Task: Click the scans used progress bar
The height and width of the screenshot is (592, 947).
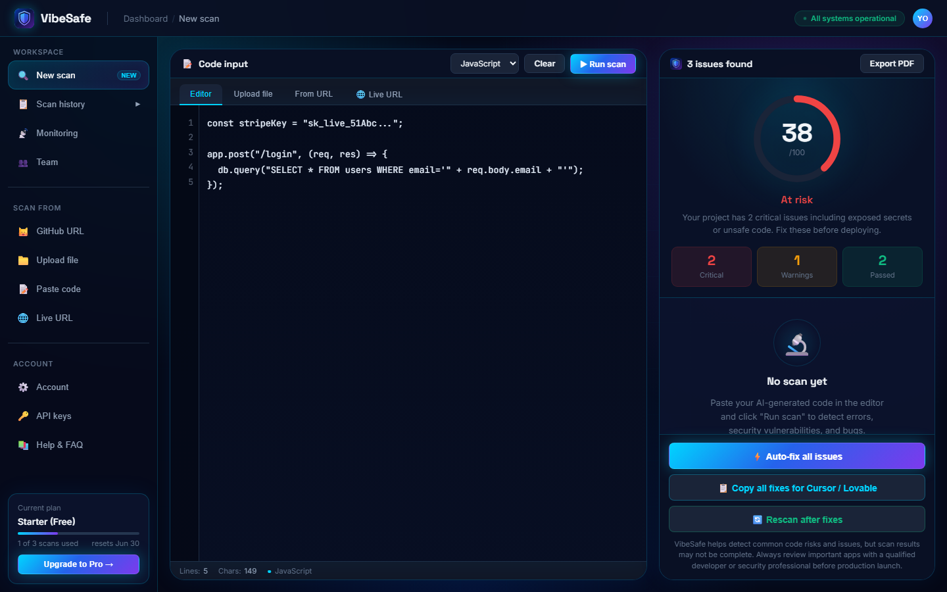Action: (78, 533)
